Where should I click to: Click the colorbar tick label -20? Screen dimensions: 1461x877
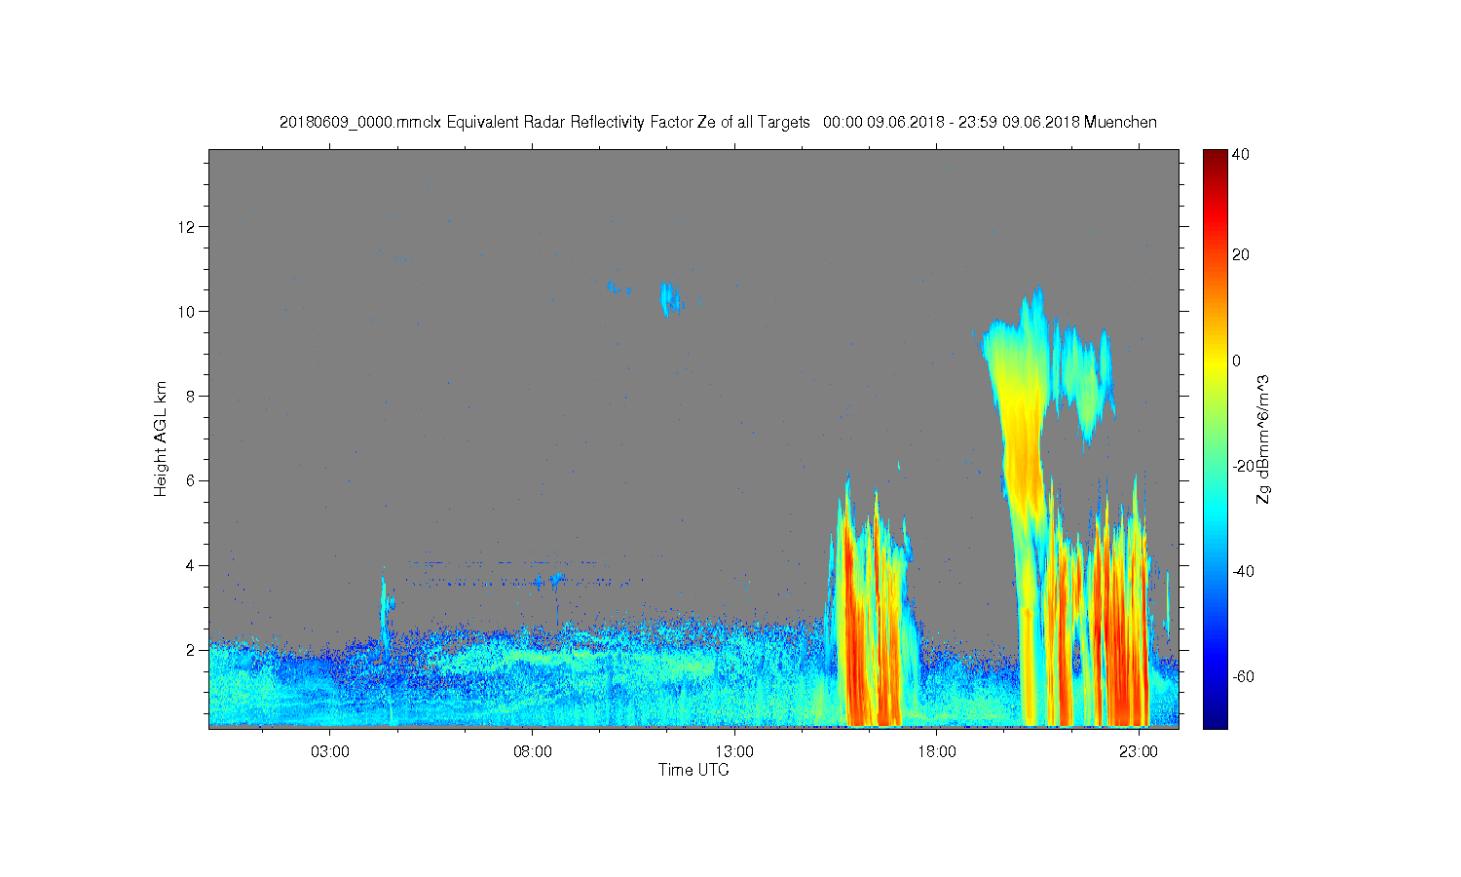[x=1242, y=466]
